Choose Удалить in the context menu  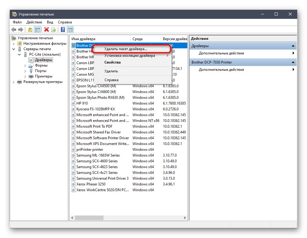[133, 71]
